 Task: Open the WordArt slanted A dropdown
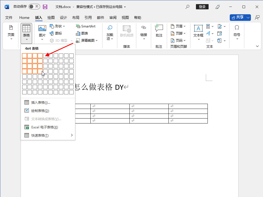pos(210,33)
